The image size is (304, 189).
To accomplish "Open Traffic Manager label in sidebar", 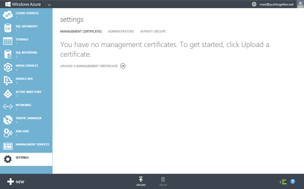I will coord(29,118).
